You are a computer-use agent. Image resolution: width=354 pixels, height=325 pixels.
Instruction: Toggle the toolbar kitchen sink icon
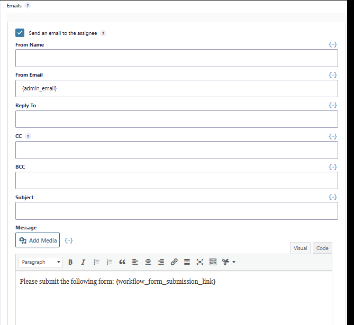(213, 262)
